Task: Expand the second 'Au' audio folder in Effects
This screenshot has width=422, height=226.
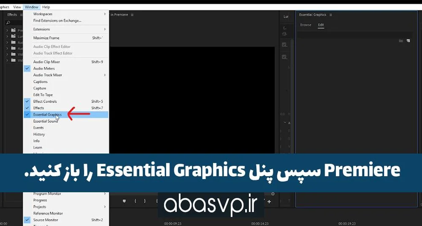Action: [7, 48]
